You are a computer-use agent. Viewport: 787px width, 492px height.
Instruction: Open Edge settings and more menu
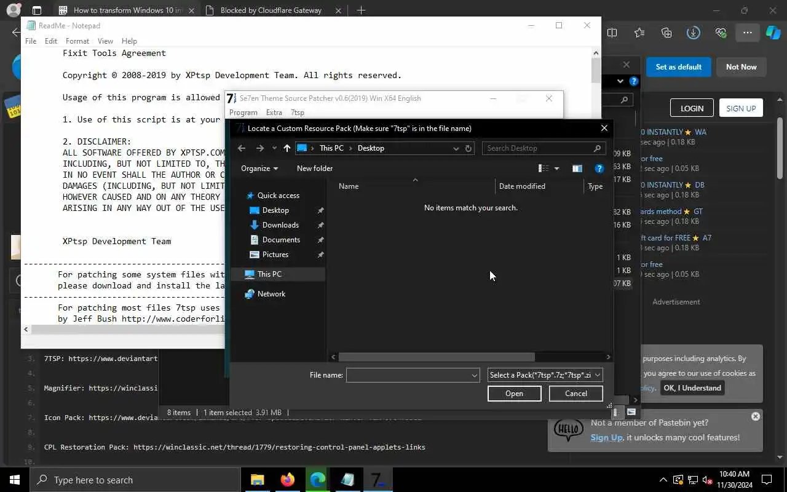pyautogui.click(x=747, y=33)
